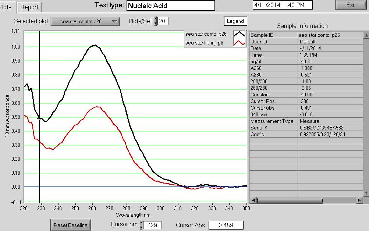Screen dimensions: 369x231
Task: Open the Selected plot dropdown
Action: coord(85,22)
